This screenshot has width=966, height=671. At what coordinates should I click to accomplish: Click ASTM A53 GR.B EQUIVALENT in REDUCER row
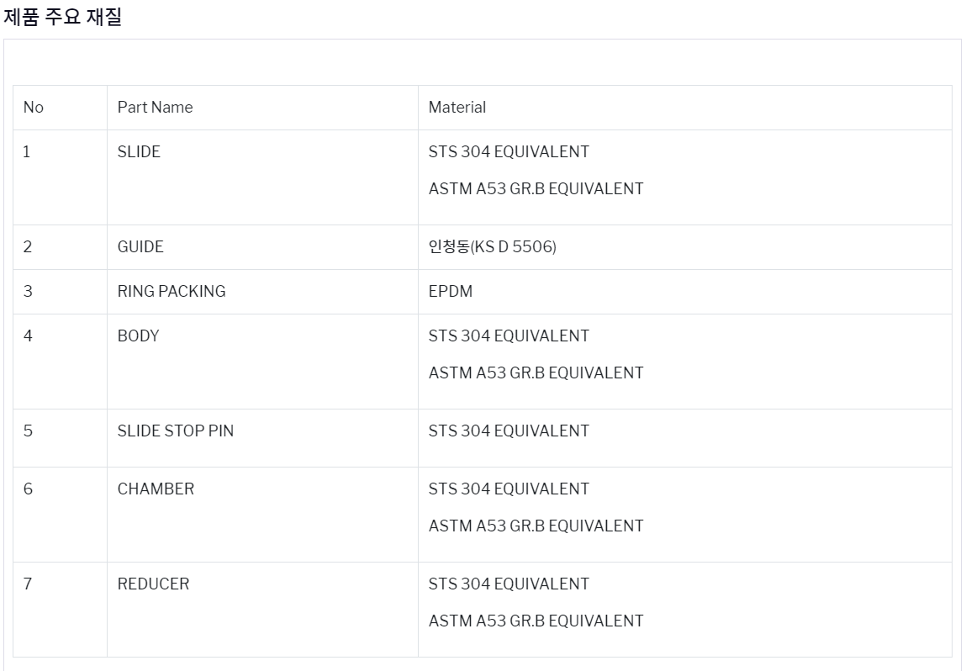[536, 621]
